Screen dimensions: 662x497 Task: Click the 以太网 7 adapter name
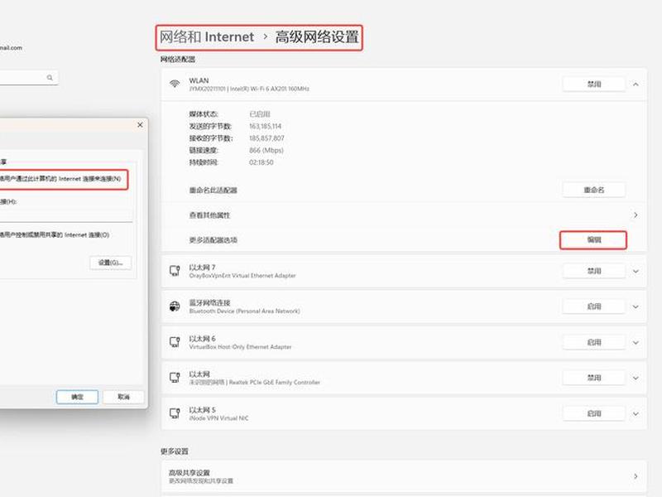point(202,268)
